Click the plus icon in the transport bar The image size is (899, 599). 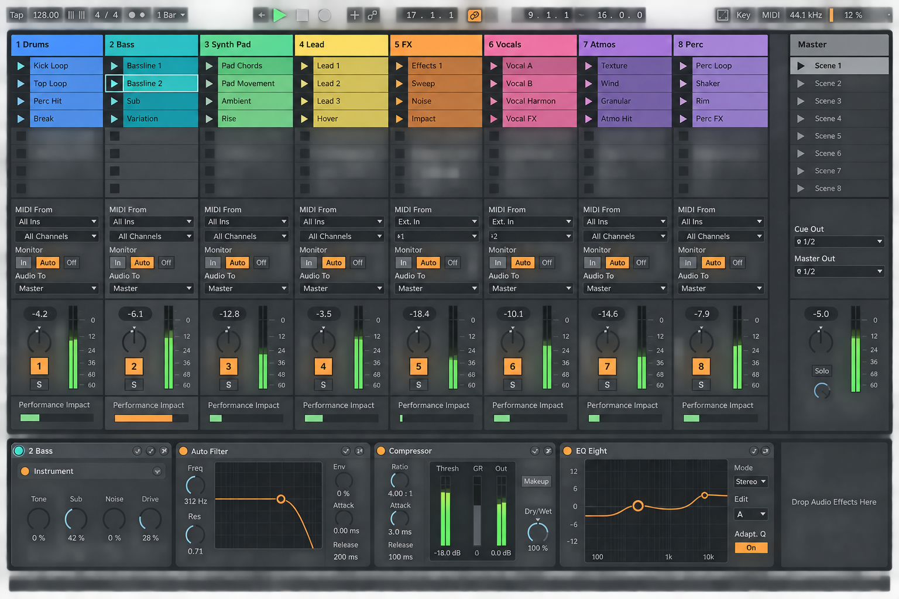point(354,15)
